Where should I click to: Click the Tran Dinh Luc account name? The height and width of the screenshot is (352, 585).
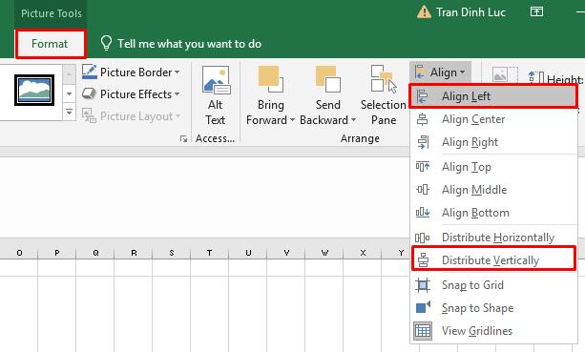(x=470, y=12)
